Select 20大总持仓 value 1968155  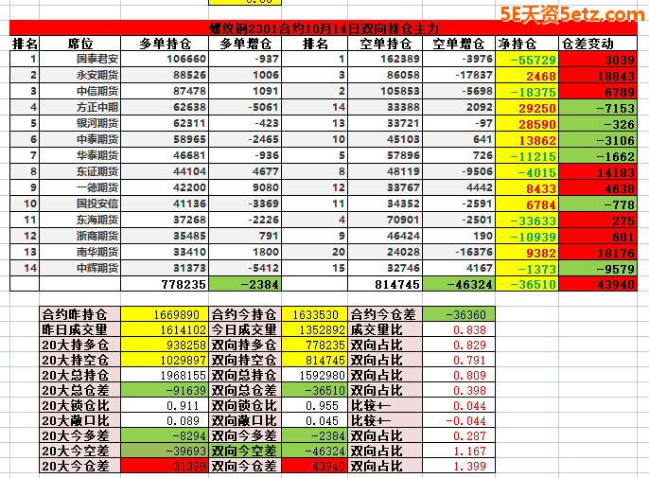[x=165, y=375]
